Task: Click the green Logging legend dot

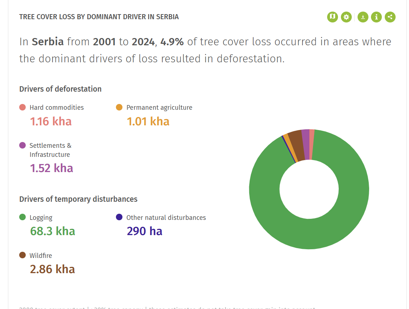Action: coord(22,217)
